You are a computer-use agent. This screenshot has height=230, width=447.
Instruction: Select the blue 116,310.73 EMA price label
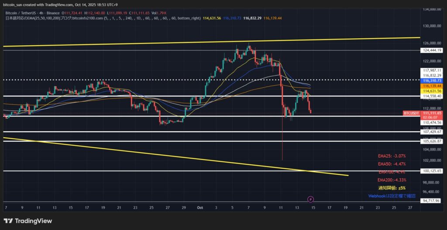coord(433,81)
